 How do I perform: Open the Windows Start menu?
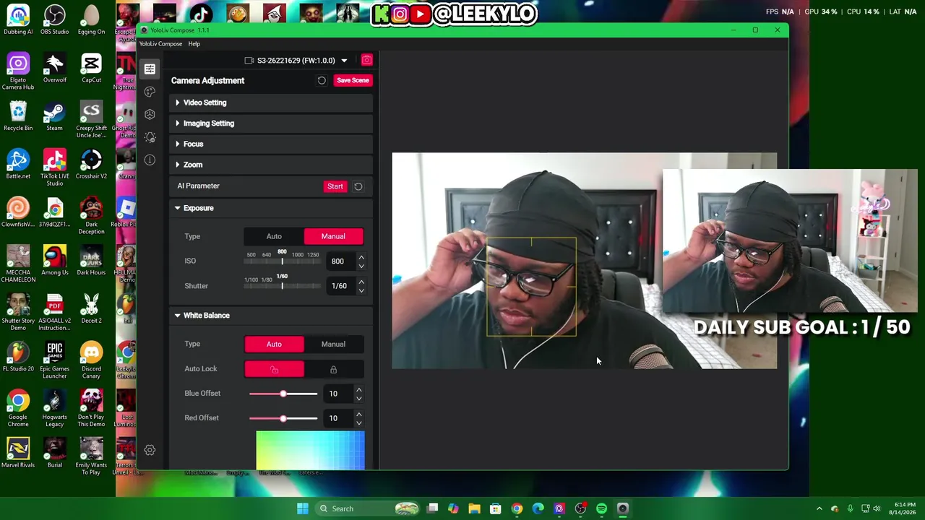click(x=303, y=508)
